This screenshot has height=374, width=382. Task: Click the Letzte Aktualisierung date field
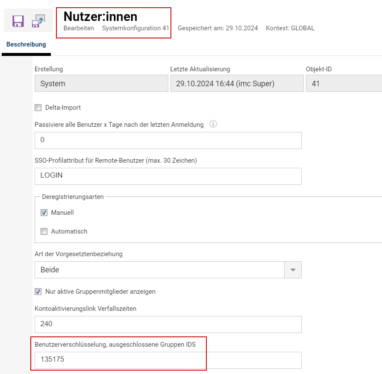click(x=236, y=84)
